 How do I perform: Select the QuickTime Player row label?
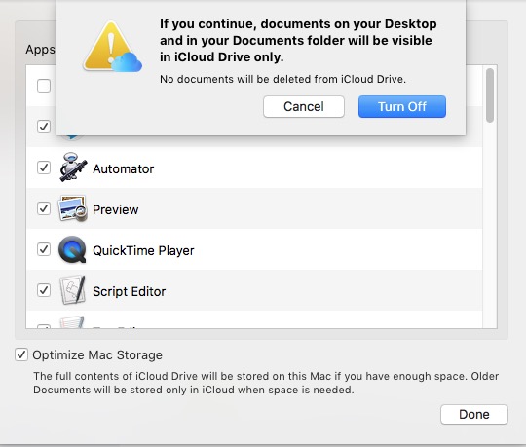click(x=143, y=250)
